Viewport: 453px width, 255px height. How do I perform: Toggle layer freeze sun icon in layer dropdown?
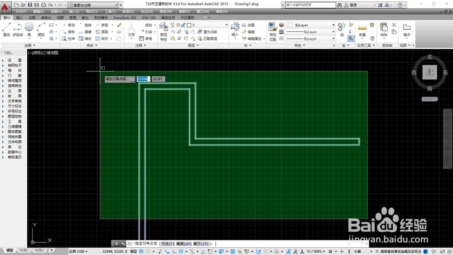178,25
